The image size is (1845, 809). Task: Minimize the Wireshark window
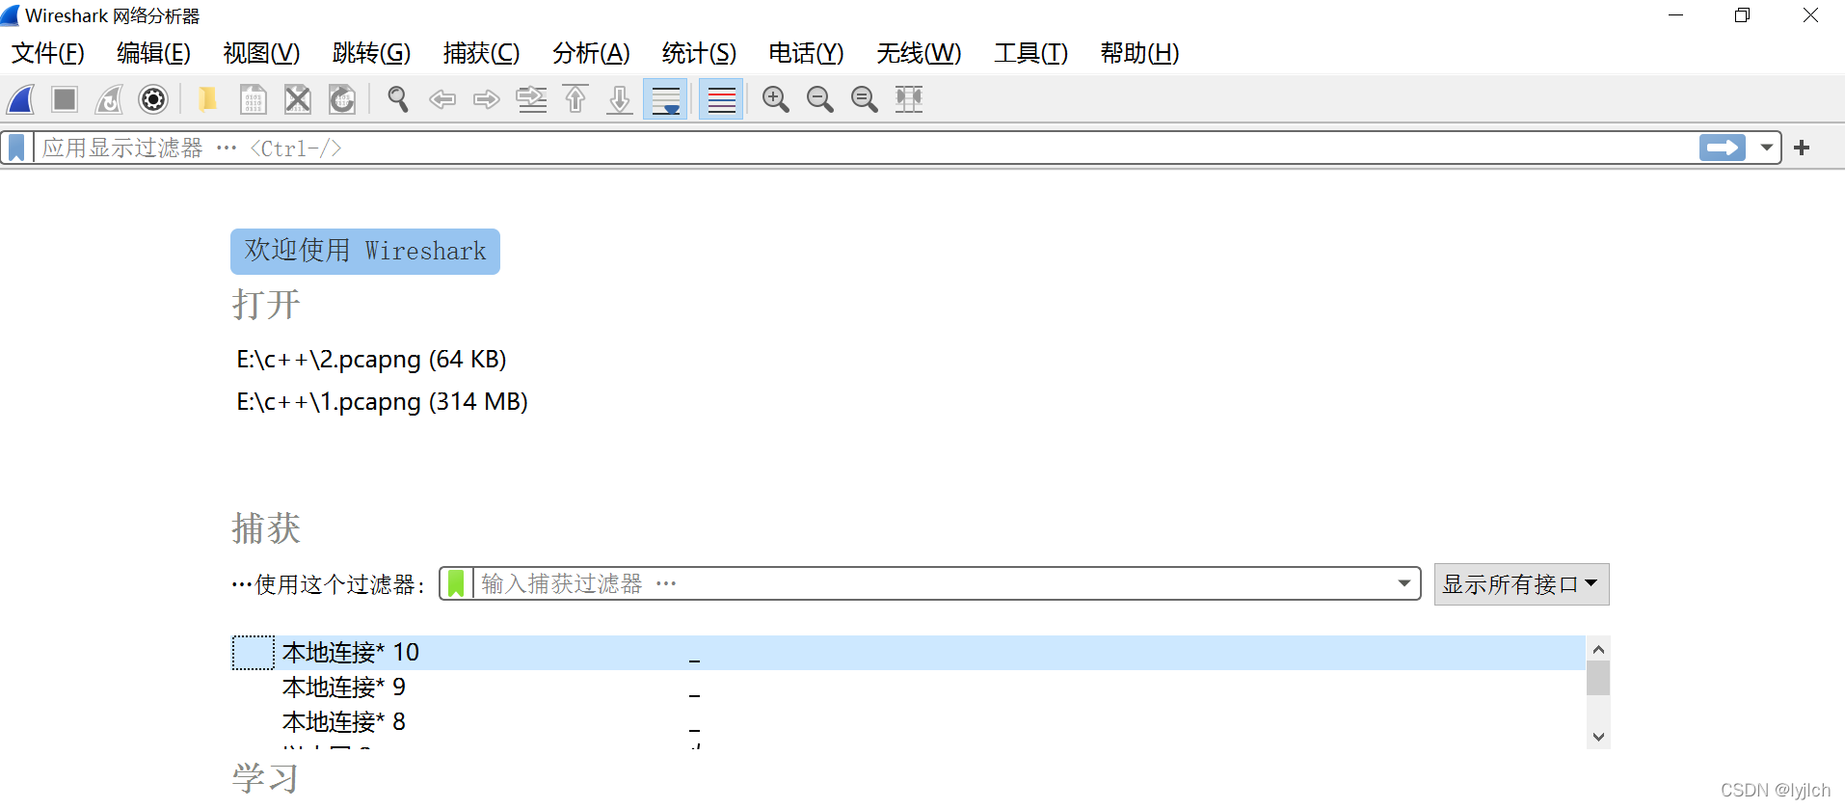click(x=1676, y=15)
